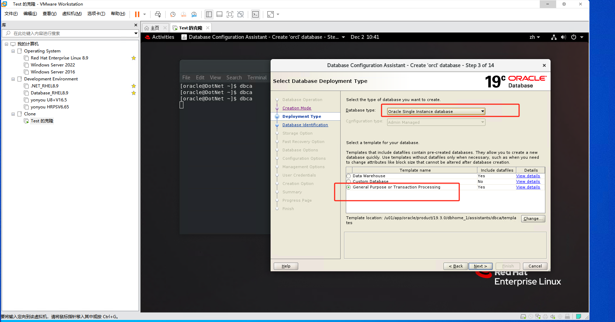Click the network adapter status icon
The height and width of the screenshot is (322, 615).
click(x=538, y=317)
